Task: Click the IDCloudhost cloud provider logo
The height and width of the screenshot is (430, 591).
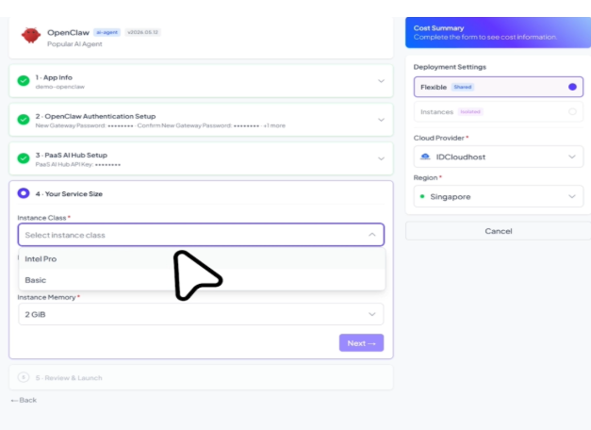Action: 425,157
